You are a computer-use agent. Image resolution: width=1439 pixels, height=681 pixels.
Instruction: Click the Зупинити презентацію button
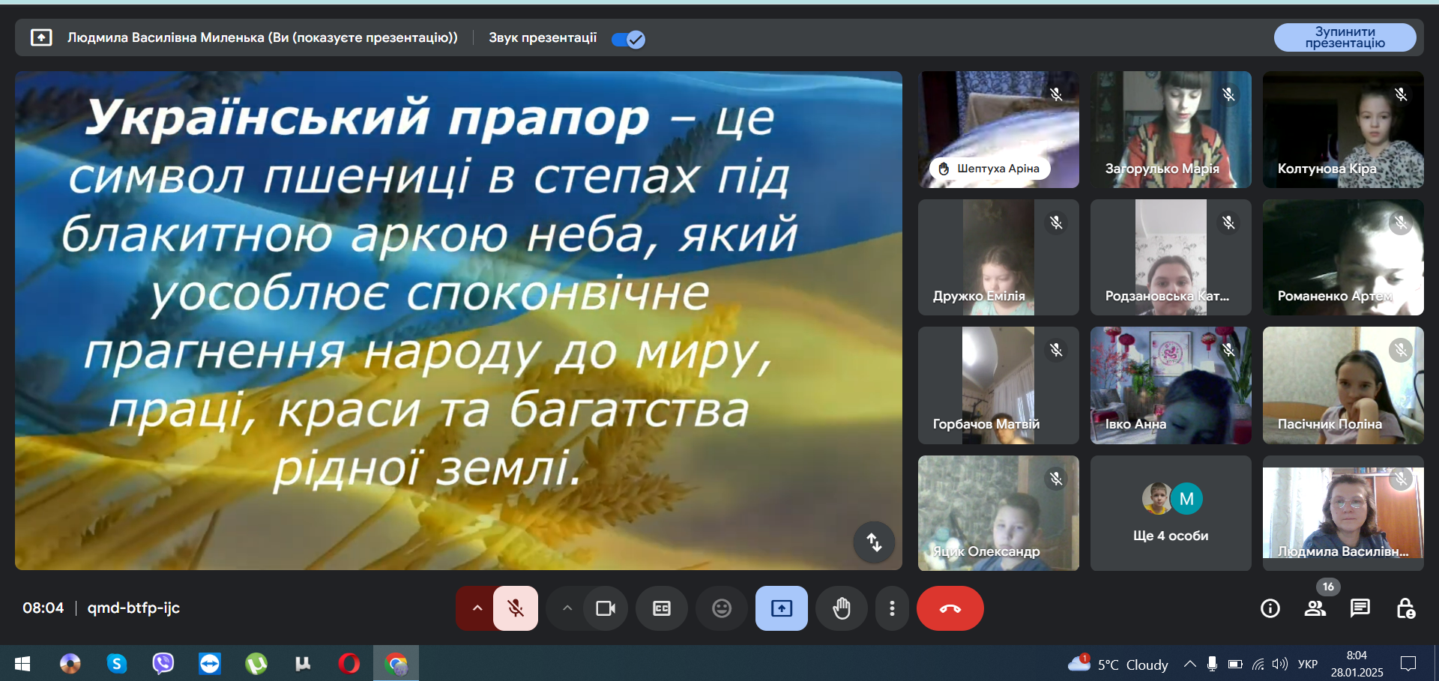pos(1345,37)
